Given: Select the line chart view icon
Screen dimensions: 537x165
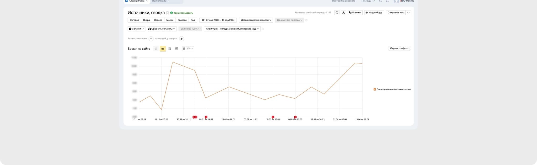Looking at the screenshot, I should (163, 49).
